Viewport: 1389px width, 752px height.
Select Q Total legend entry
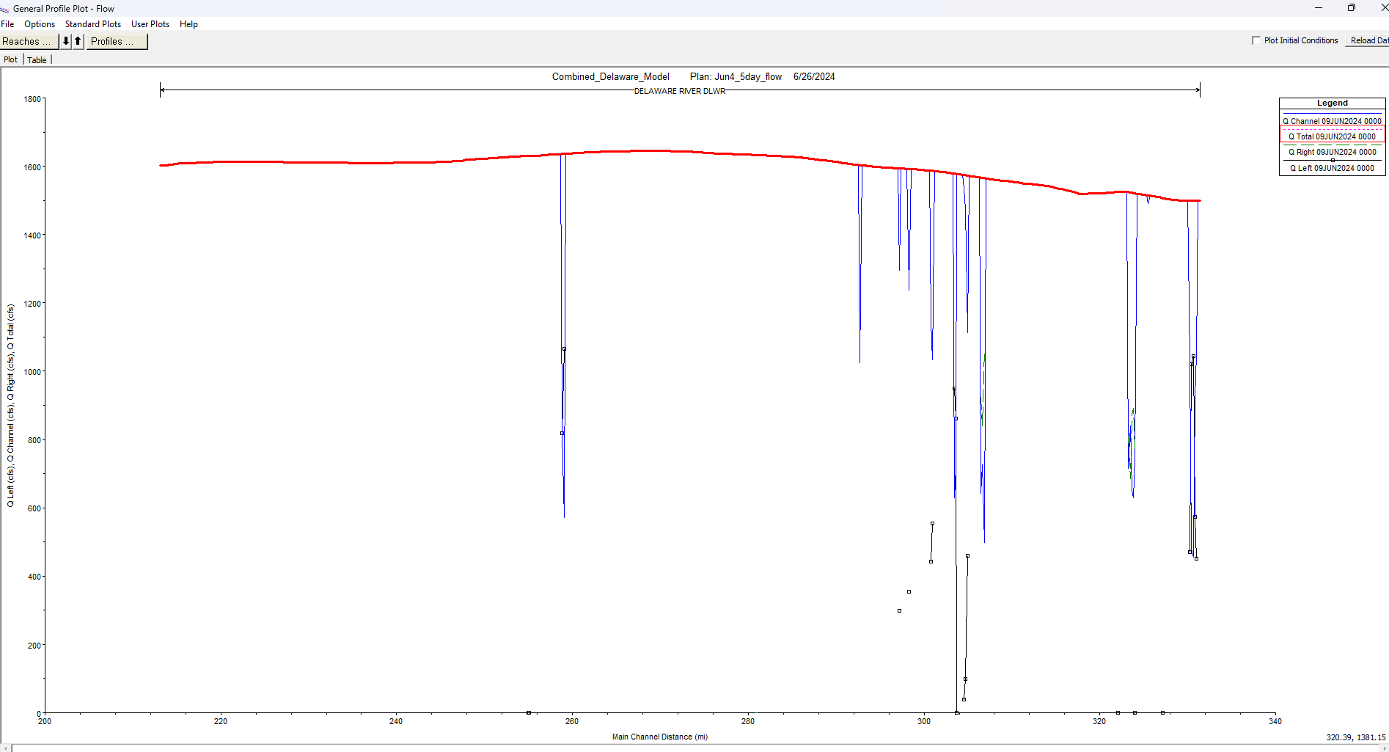pyautogui.click(x=1332, y=136)
